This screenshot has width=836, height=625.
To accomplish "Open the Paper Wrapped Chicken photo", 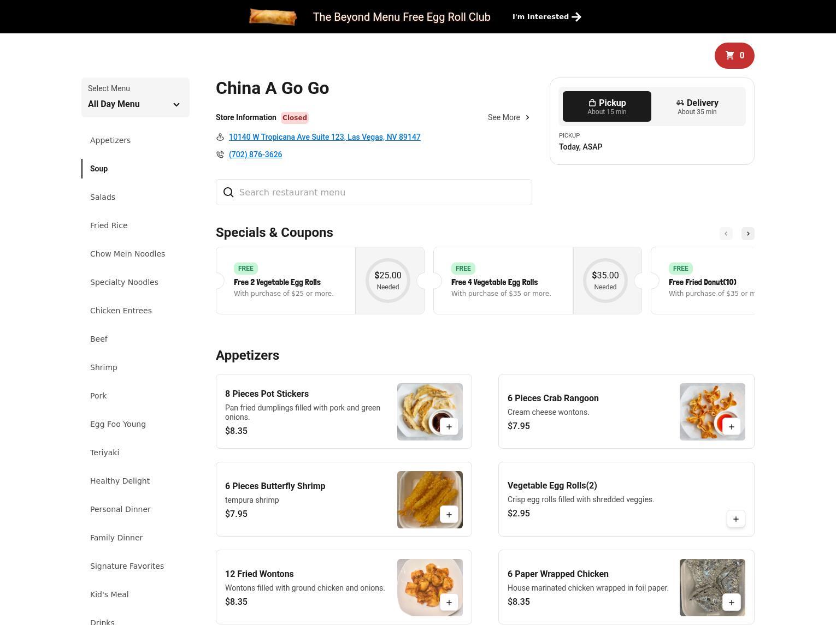I will [x=713, y=587].
